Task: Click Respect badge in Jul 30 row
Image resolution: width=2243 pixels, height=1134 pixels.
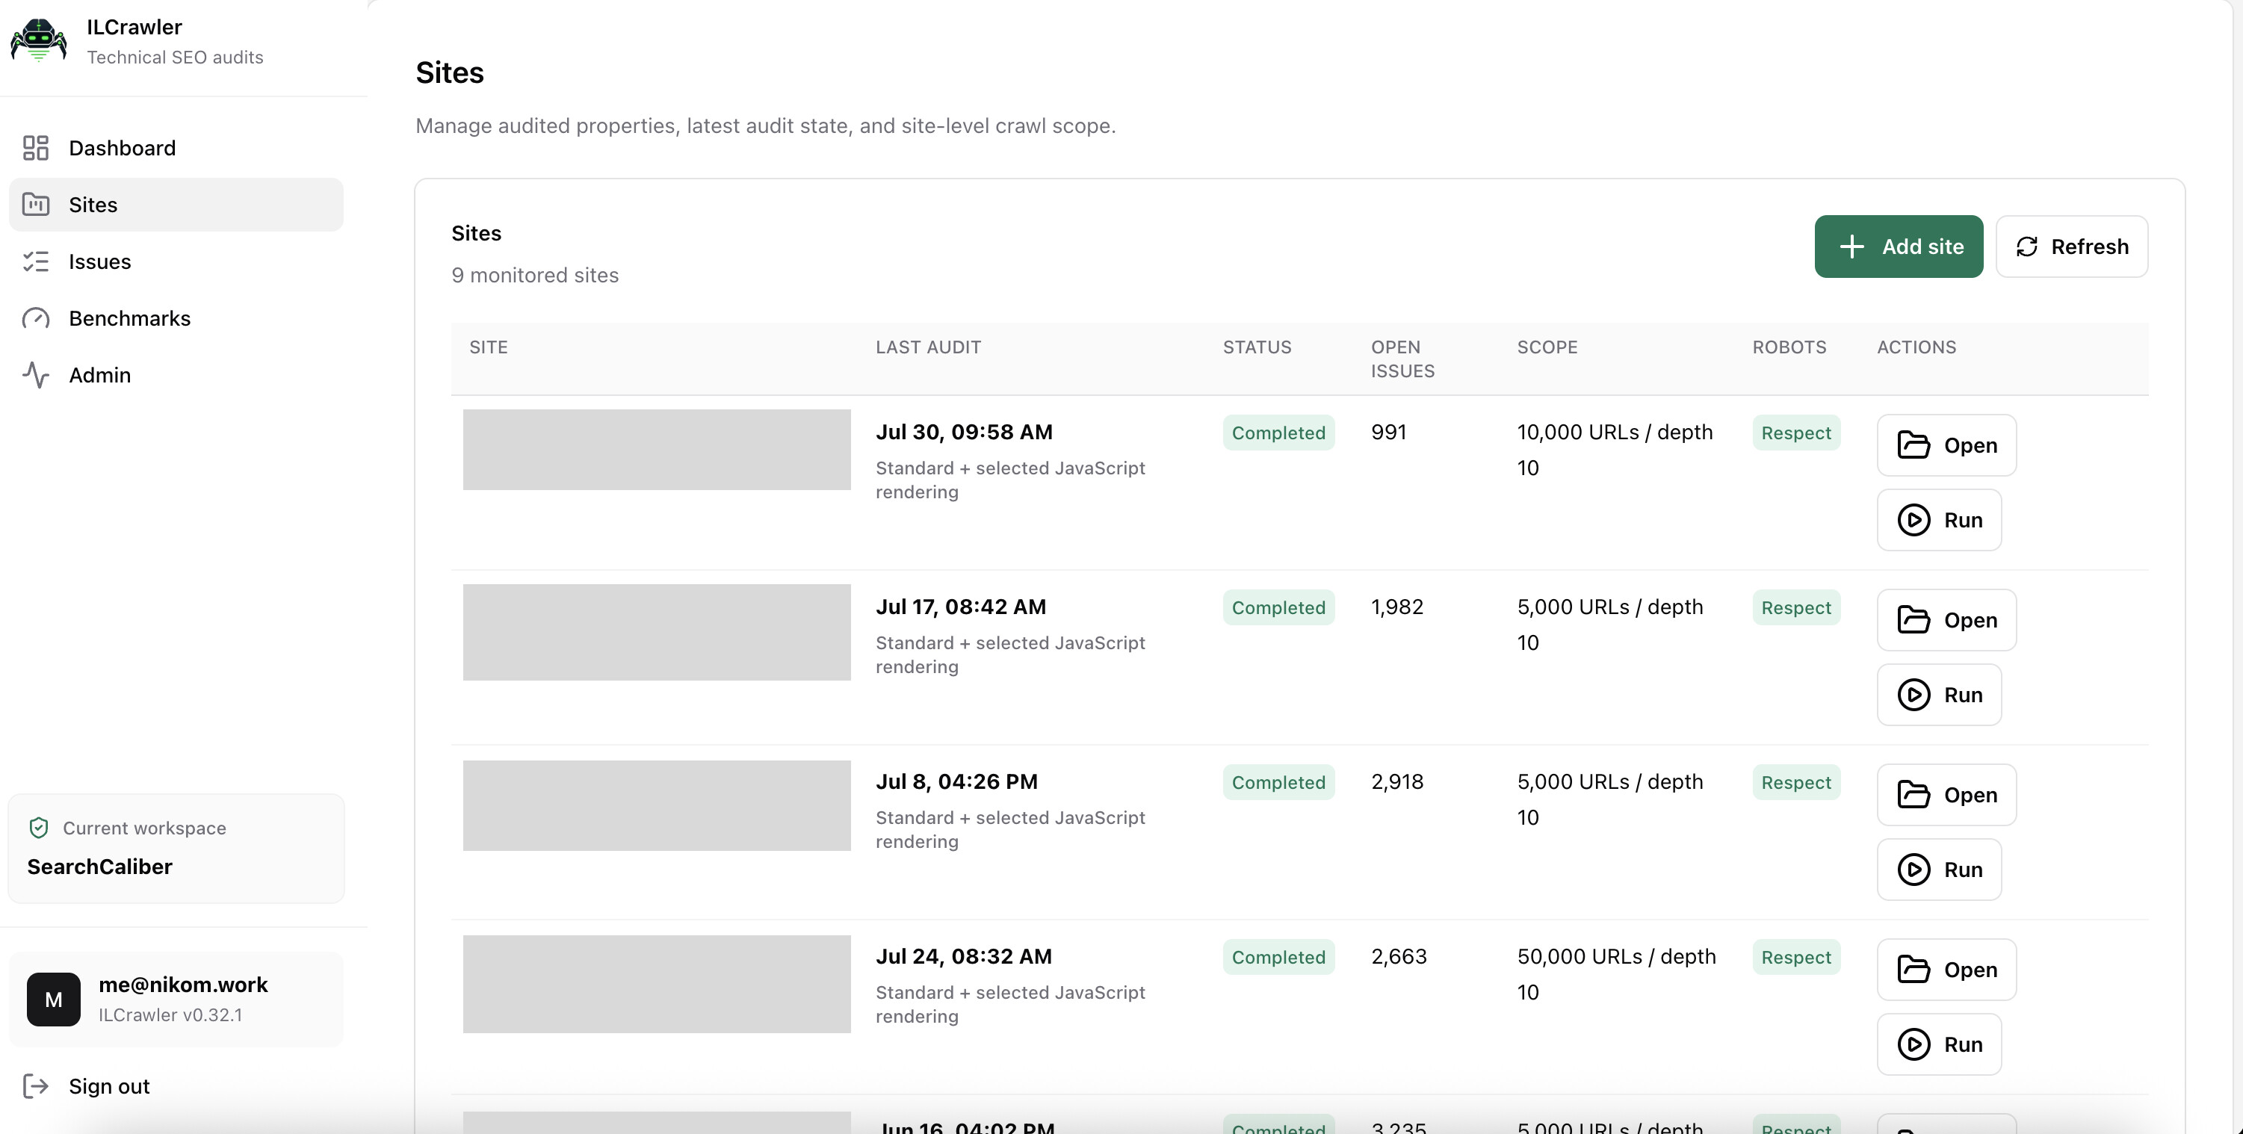Action: click(x=1796, y=433)
